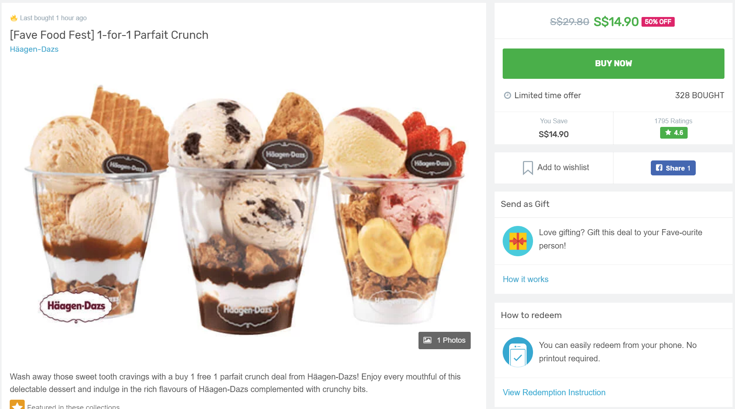Click the bookmark wishlist icon
This screenshot has width=735, height=409.
tap(528, 168)
